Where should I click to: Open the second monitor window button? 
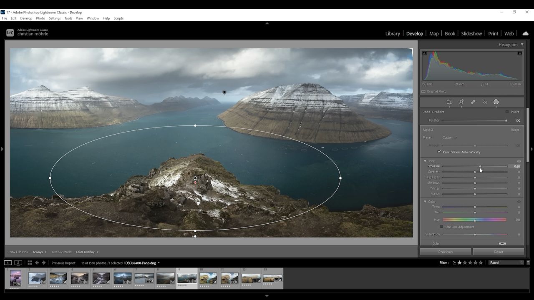coord(18,263)
